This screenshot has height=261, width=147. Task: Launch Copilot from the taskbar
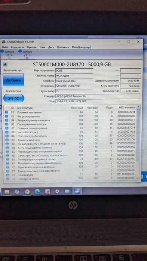pyautogui.click(x=17, y=192)
